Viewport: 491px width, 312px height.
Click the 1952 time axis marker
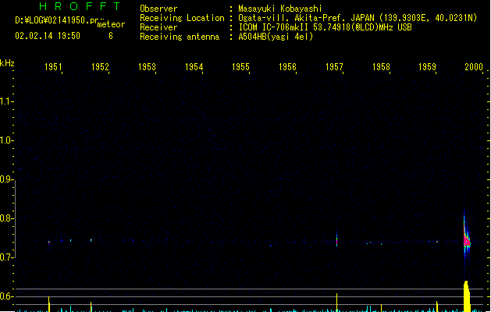[x=100, y=66]
